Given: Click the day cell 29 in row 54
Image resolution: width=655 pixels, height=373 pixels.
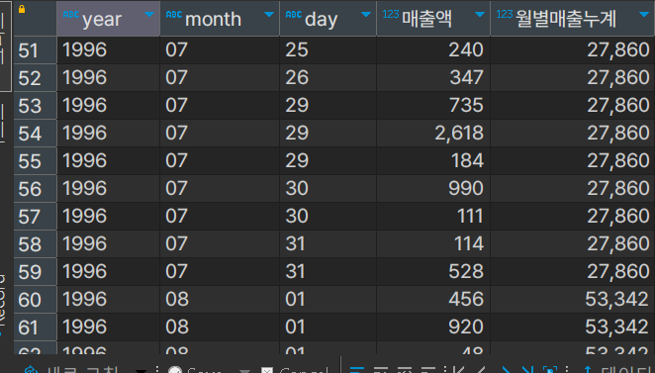Looking at the screenshot, I should coord(327,134).
